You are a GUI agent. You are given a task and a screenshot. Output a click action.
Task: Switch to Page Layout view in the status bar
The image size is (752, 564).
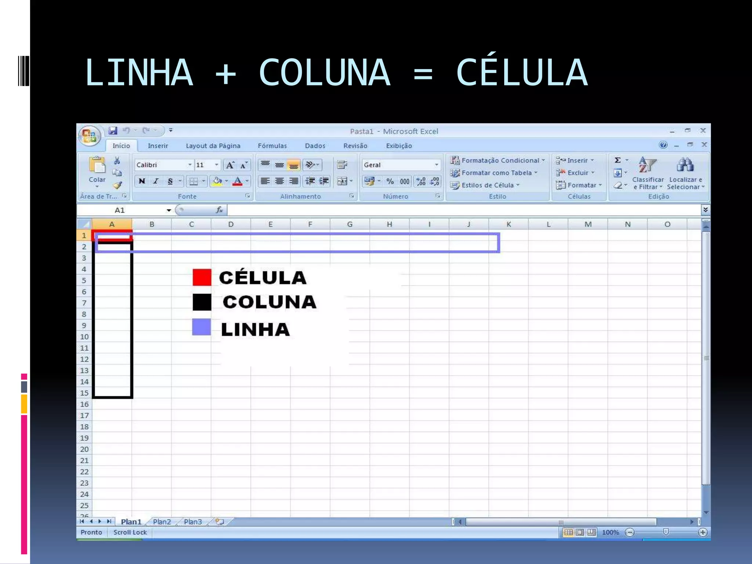[580, 532]
